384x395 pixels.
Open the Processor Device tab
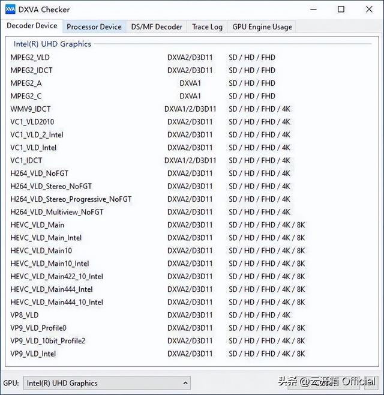point(94,27)
